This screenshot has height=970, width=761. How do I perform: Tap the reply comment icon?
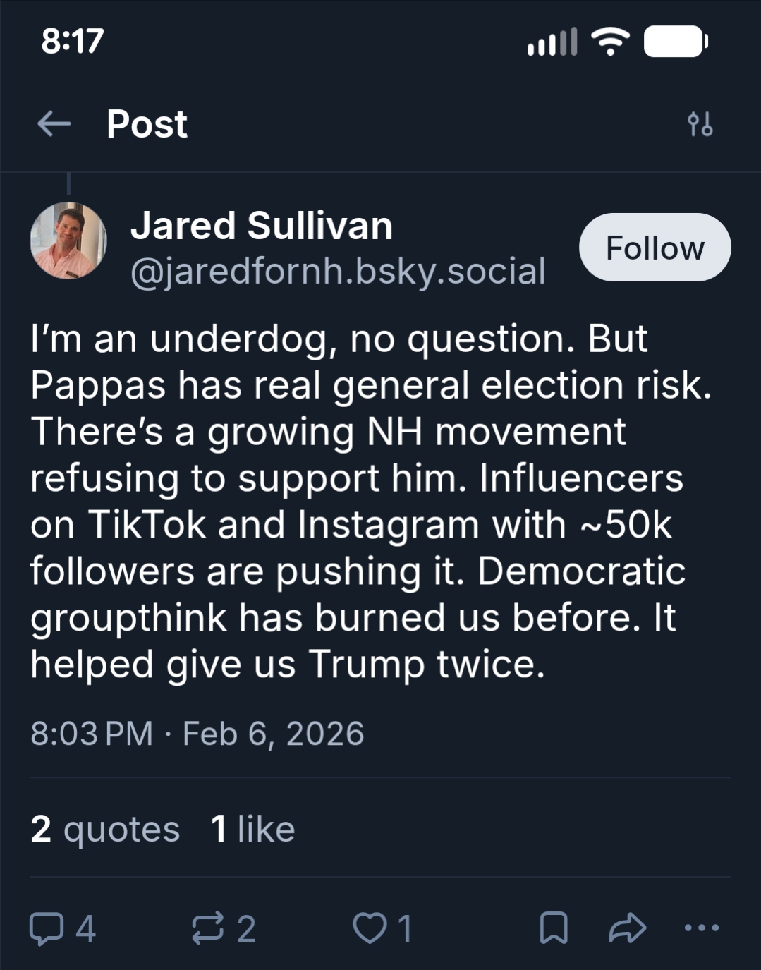coord(47,928)
